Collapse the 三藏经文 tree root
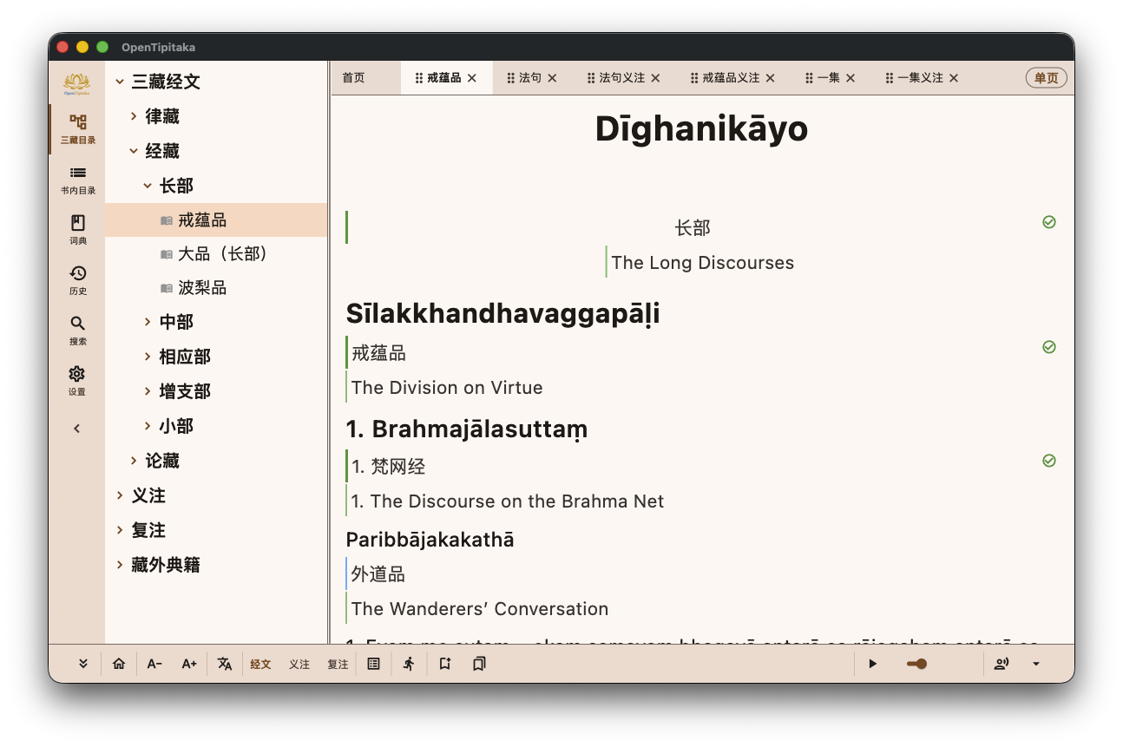1123x747 pixels. pos(119,81)
